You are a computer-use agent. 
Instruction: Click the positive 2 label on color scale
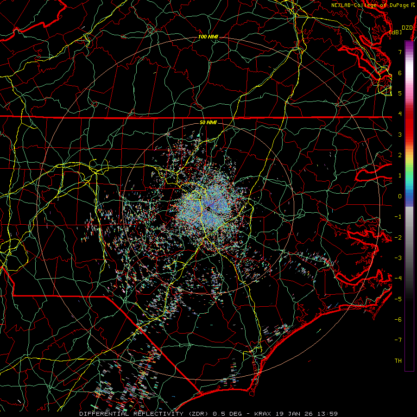point(400,155)
